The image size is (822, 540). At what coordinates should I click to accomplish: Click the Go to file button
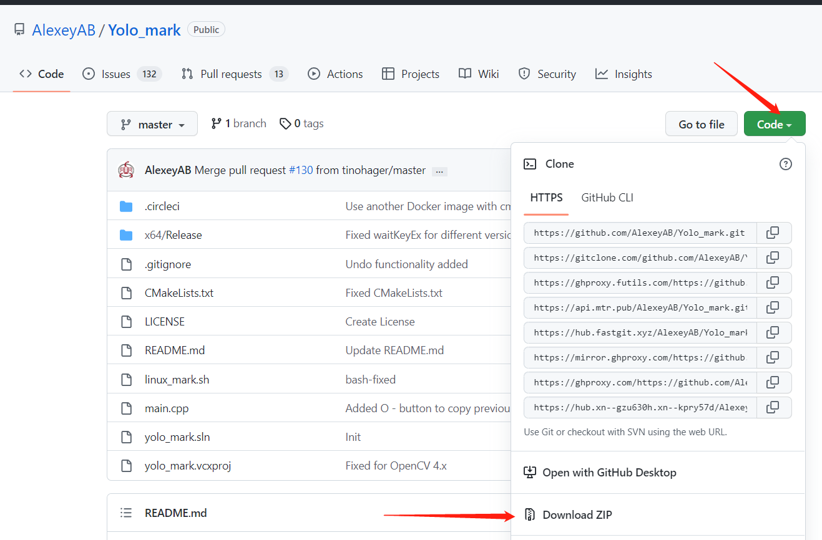[702, 123]
